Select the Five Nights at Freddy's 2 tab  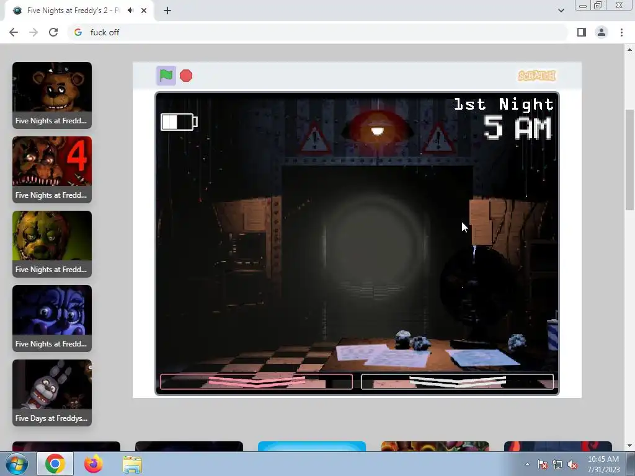click(79, 11)
